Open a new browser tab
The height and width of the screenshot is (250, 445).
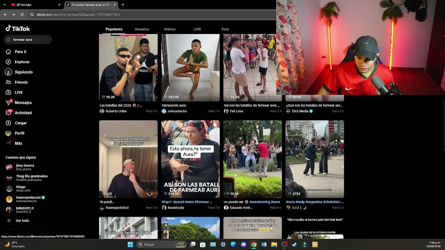[x=123, y=5]
